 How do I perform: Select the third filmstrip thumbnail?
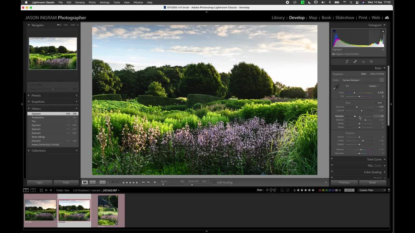coord(108,210)
